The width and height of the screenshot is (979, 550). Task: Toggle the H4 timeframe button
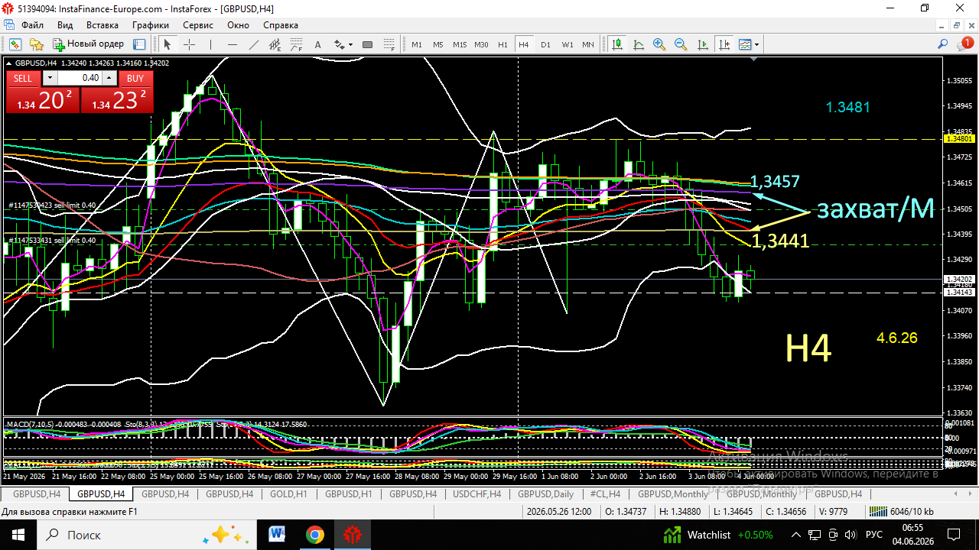pos(524,44)
